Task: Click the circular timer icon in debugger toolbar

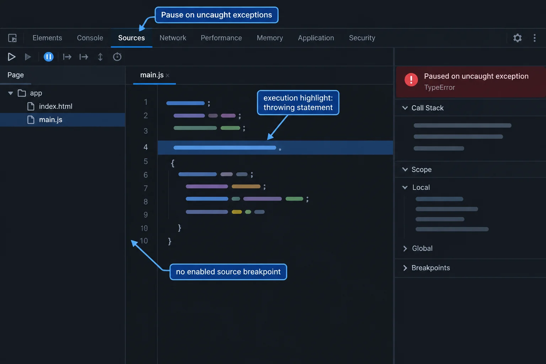Action: (x=117, y=57)
